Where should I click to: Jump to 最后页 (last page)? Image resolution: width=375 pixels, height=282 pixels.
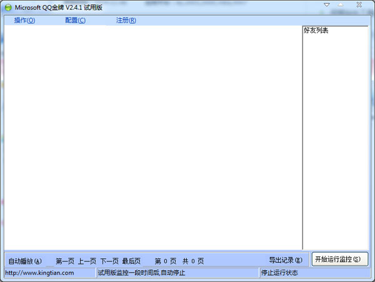point(131,261)
